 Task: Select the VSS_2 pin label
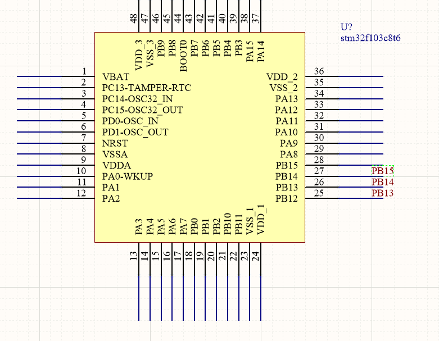[284, 88]
